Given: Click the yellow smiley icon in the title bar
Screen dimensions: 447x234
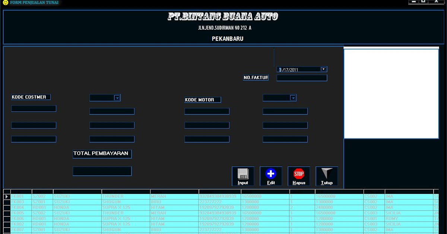Looking at the screenshot, I should (5, 3).
